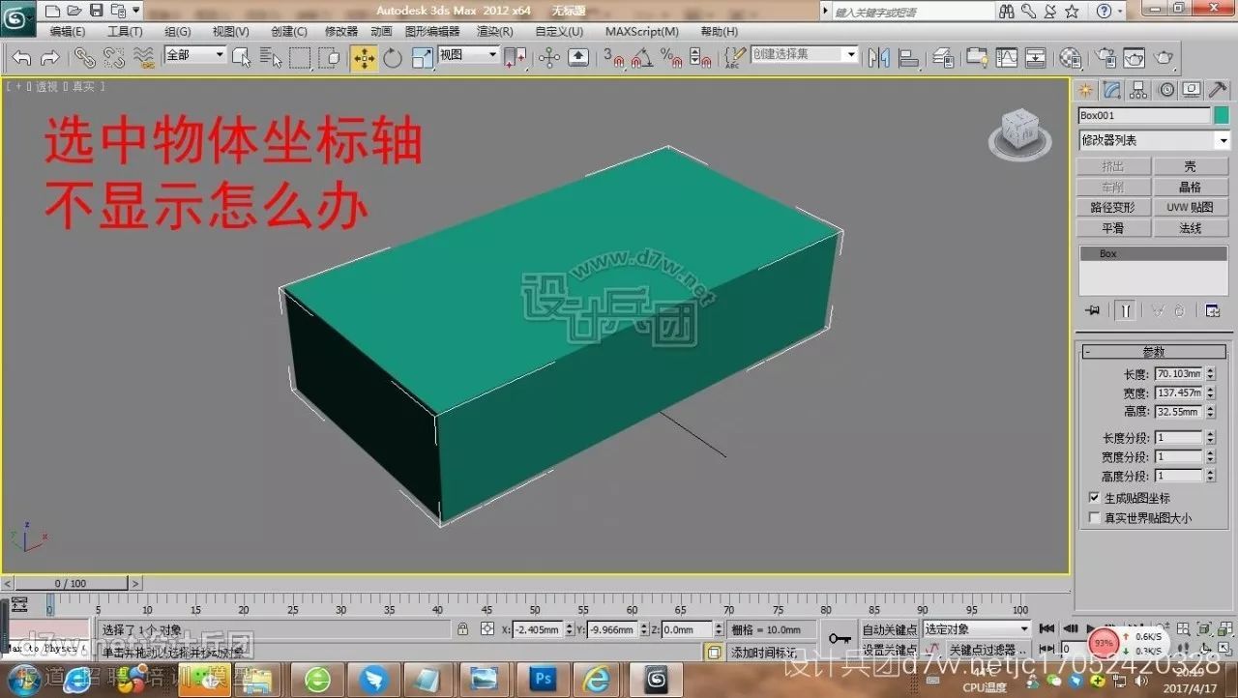The width and height of the screenshot is (1238, 698).
Task: Open the Layer Manager icon
Action: [x=943, y=56]
